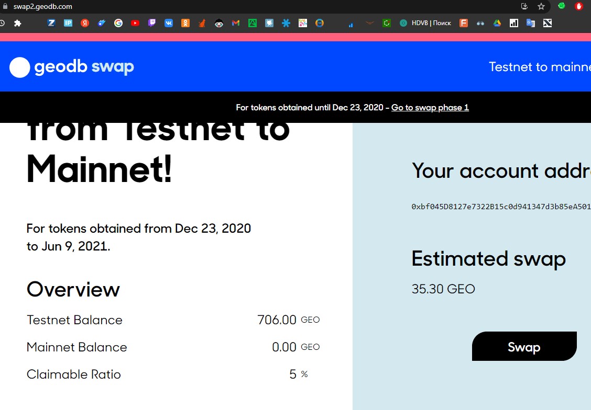
Task: Click the geodb swap logo
Action: 72,67
